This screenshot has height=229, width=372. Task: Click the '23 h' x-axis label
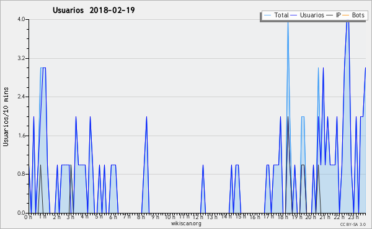(353, 217)
